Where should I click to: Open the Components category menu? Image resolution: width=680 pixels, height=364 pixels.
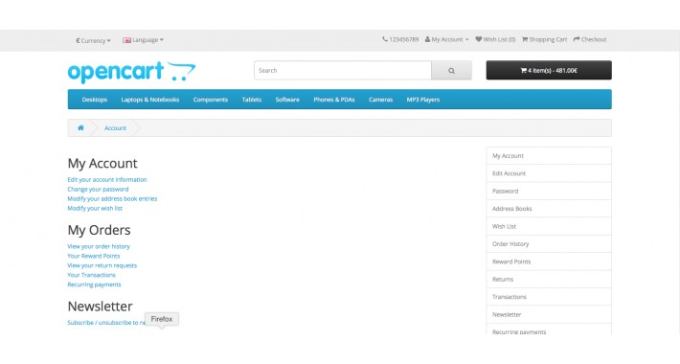[x=211, y=100]
